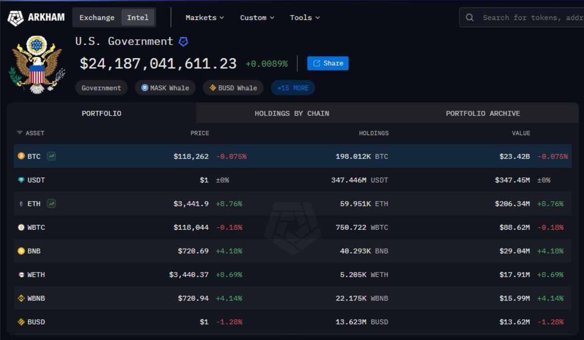Open the BTC price chart icon
The image size is (584, 340).
point(51,156)
